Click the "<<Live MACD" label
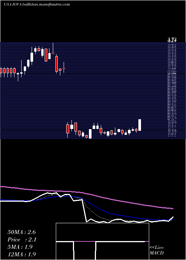This screenshot has width=186, height=260. (x=157, y=250)
